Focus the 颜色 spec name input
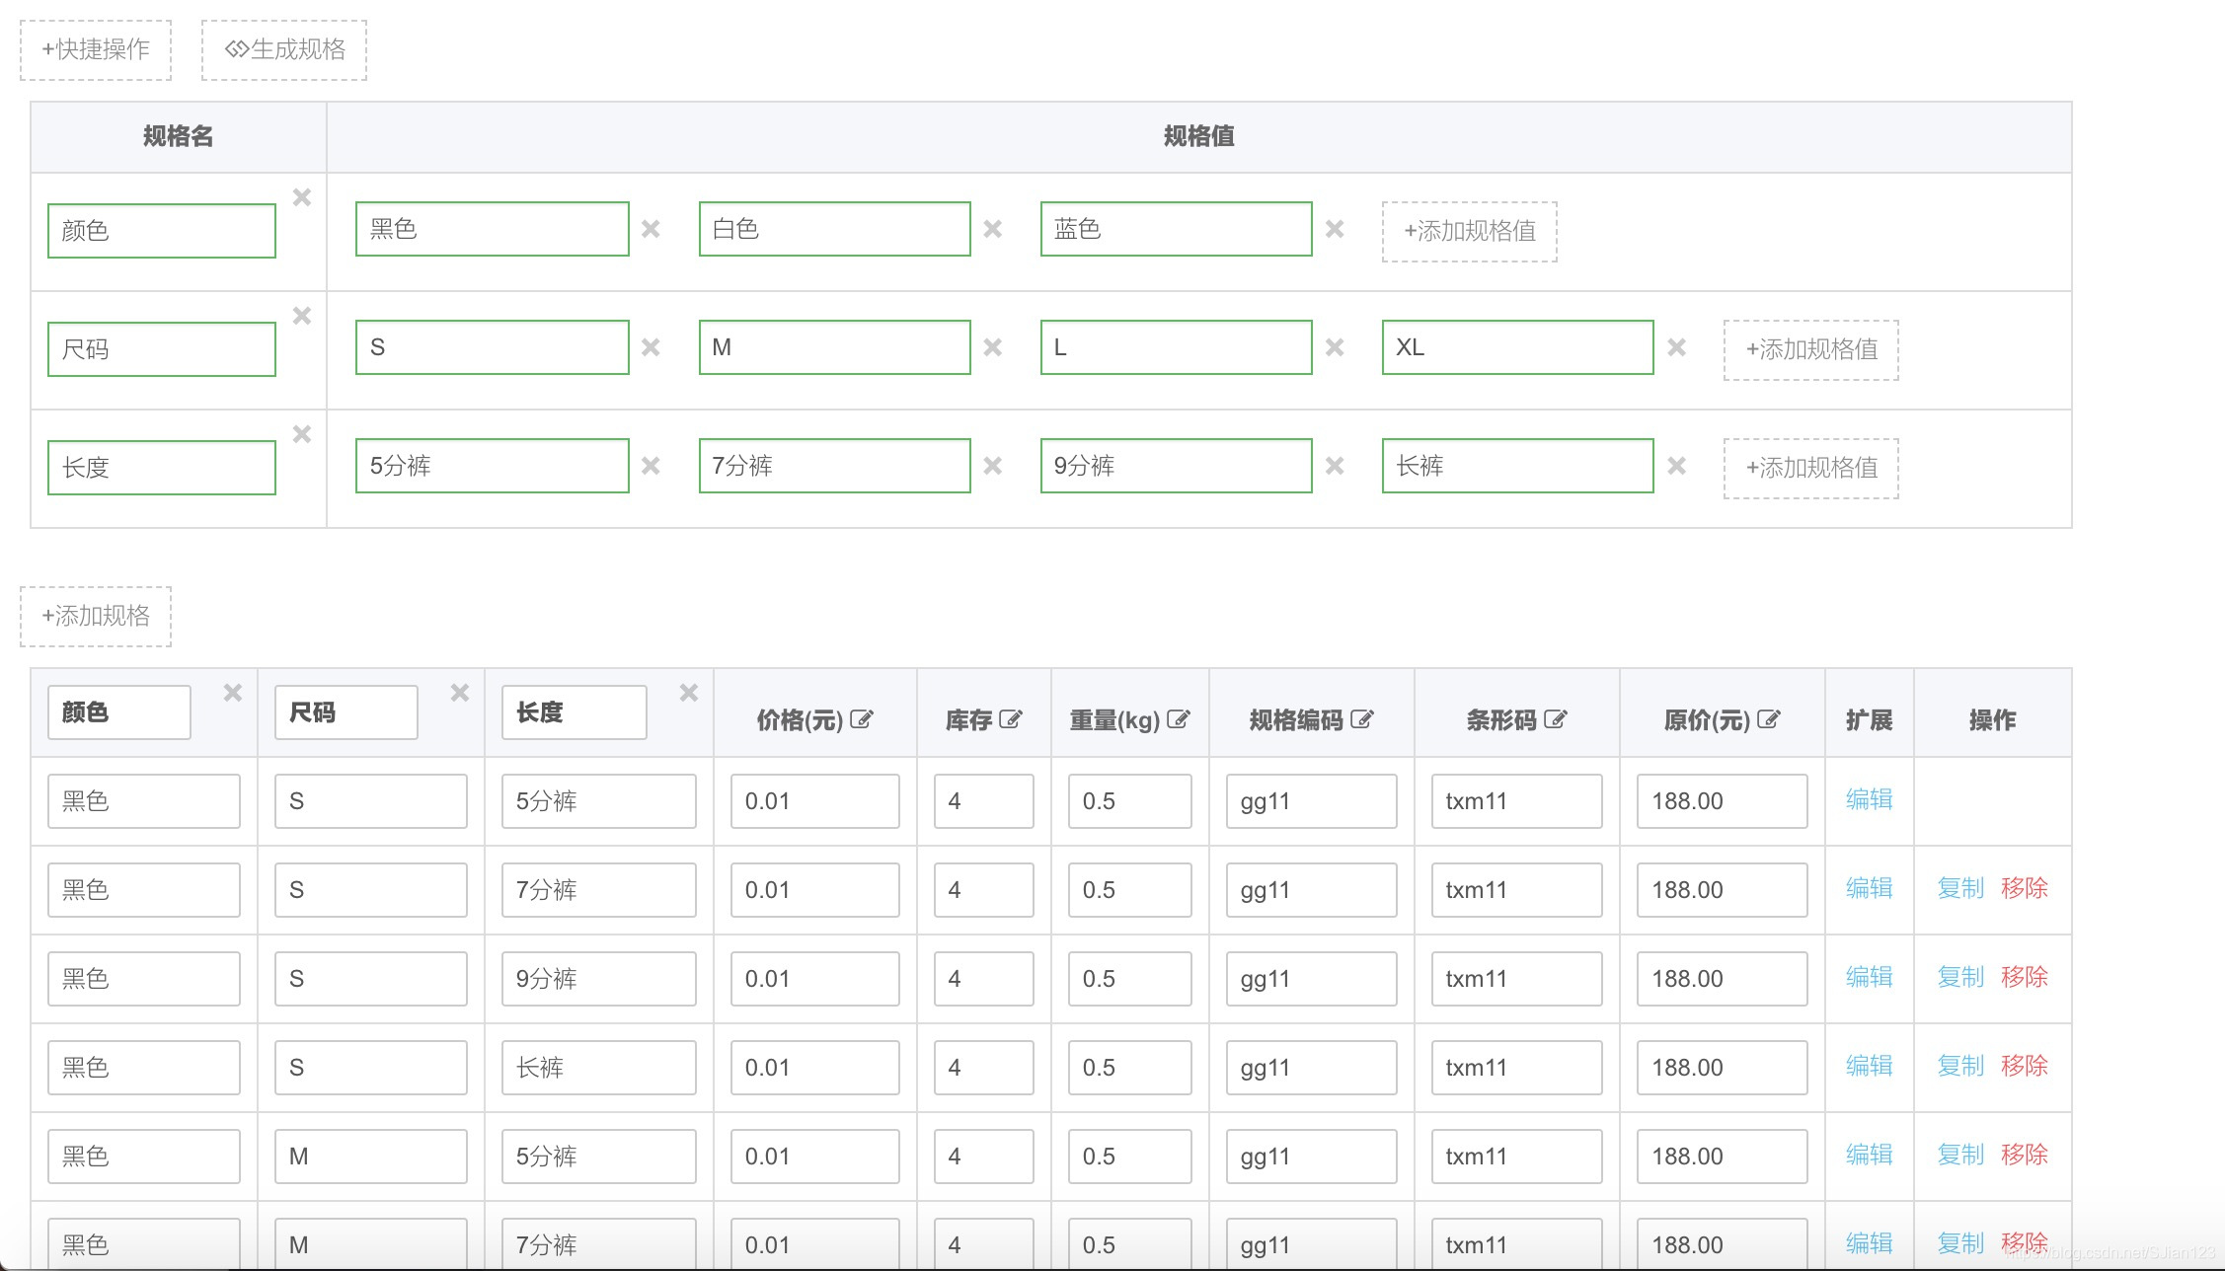 tap(162, 231)
